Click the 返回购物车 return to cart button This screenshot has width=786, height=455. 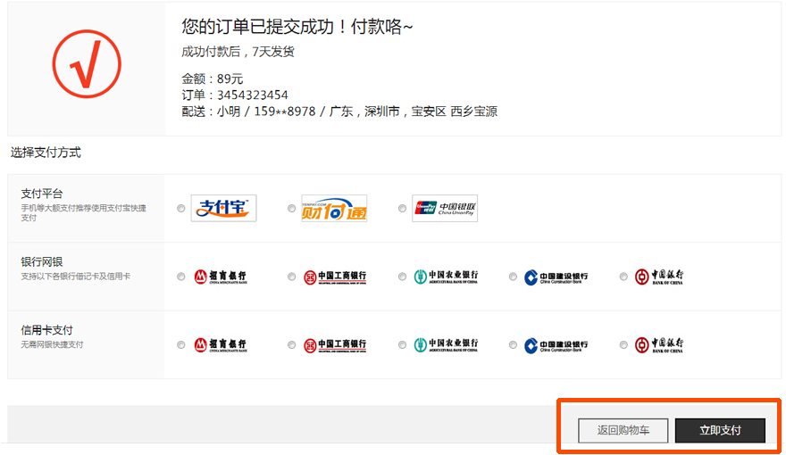(623, 430)
